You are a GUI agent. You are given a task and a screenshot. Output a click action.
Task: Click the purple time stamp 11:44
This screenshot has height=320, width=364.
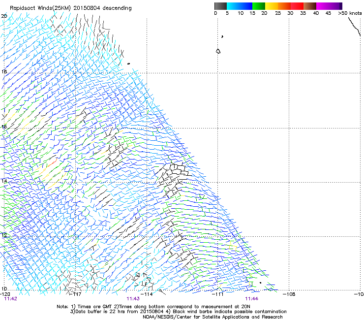252,299
